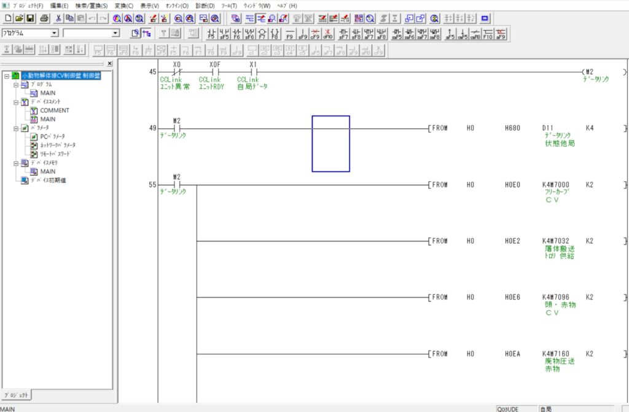
Task: Open the 診断(D) menu
Action: click(205, 5)
